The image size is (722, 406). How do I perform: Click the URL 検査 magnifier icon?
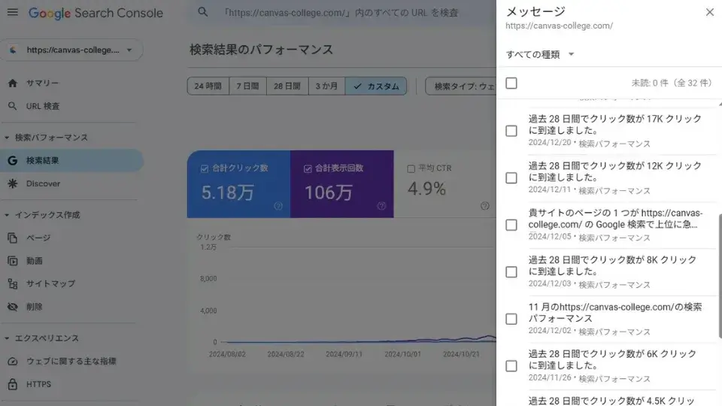[13, 106]
